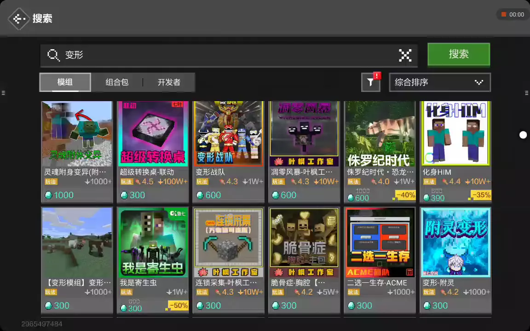Click the 搜索 page title text
Viewport: 530px width, 331px height.
point(42,18)
